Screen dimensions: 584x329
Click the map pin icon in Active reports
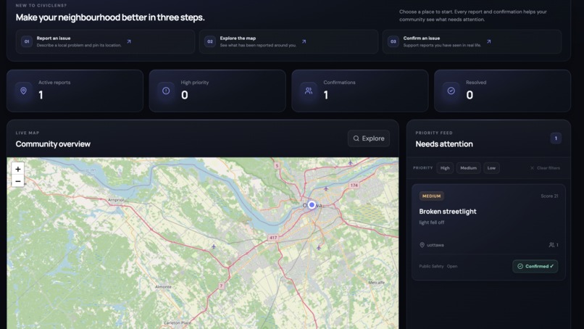(23, 91)
